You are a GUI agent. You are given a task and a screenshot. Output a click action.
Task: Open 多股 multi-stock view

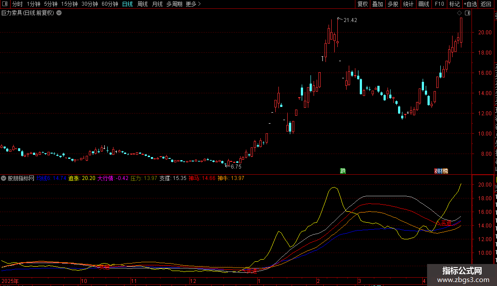point(393,4)
